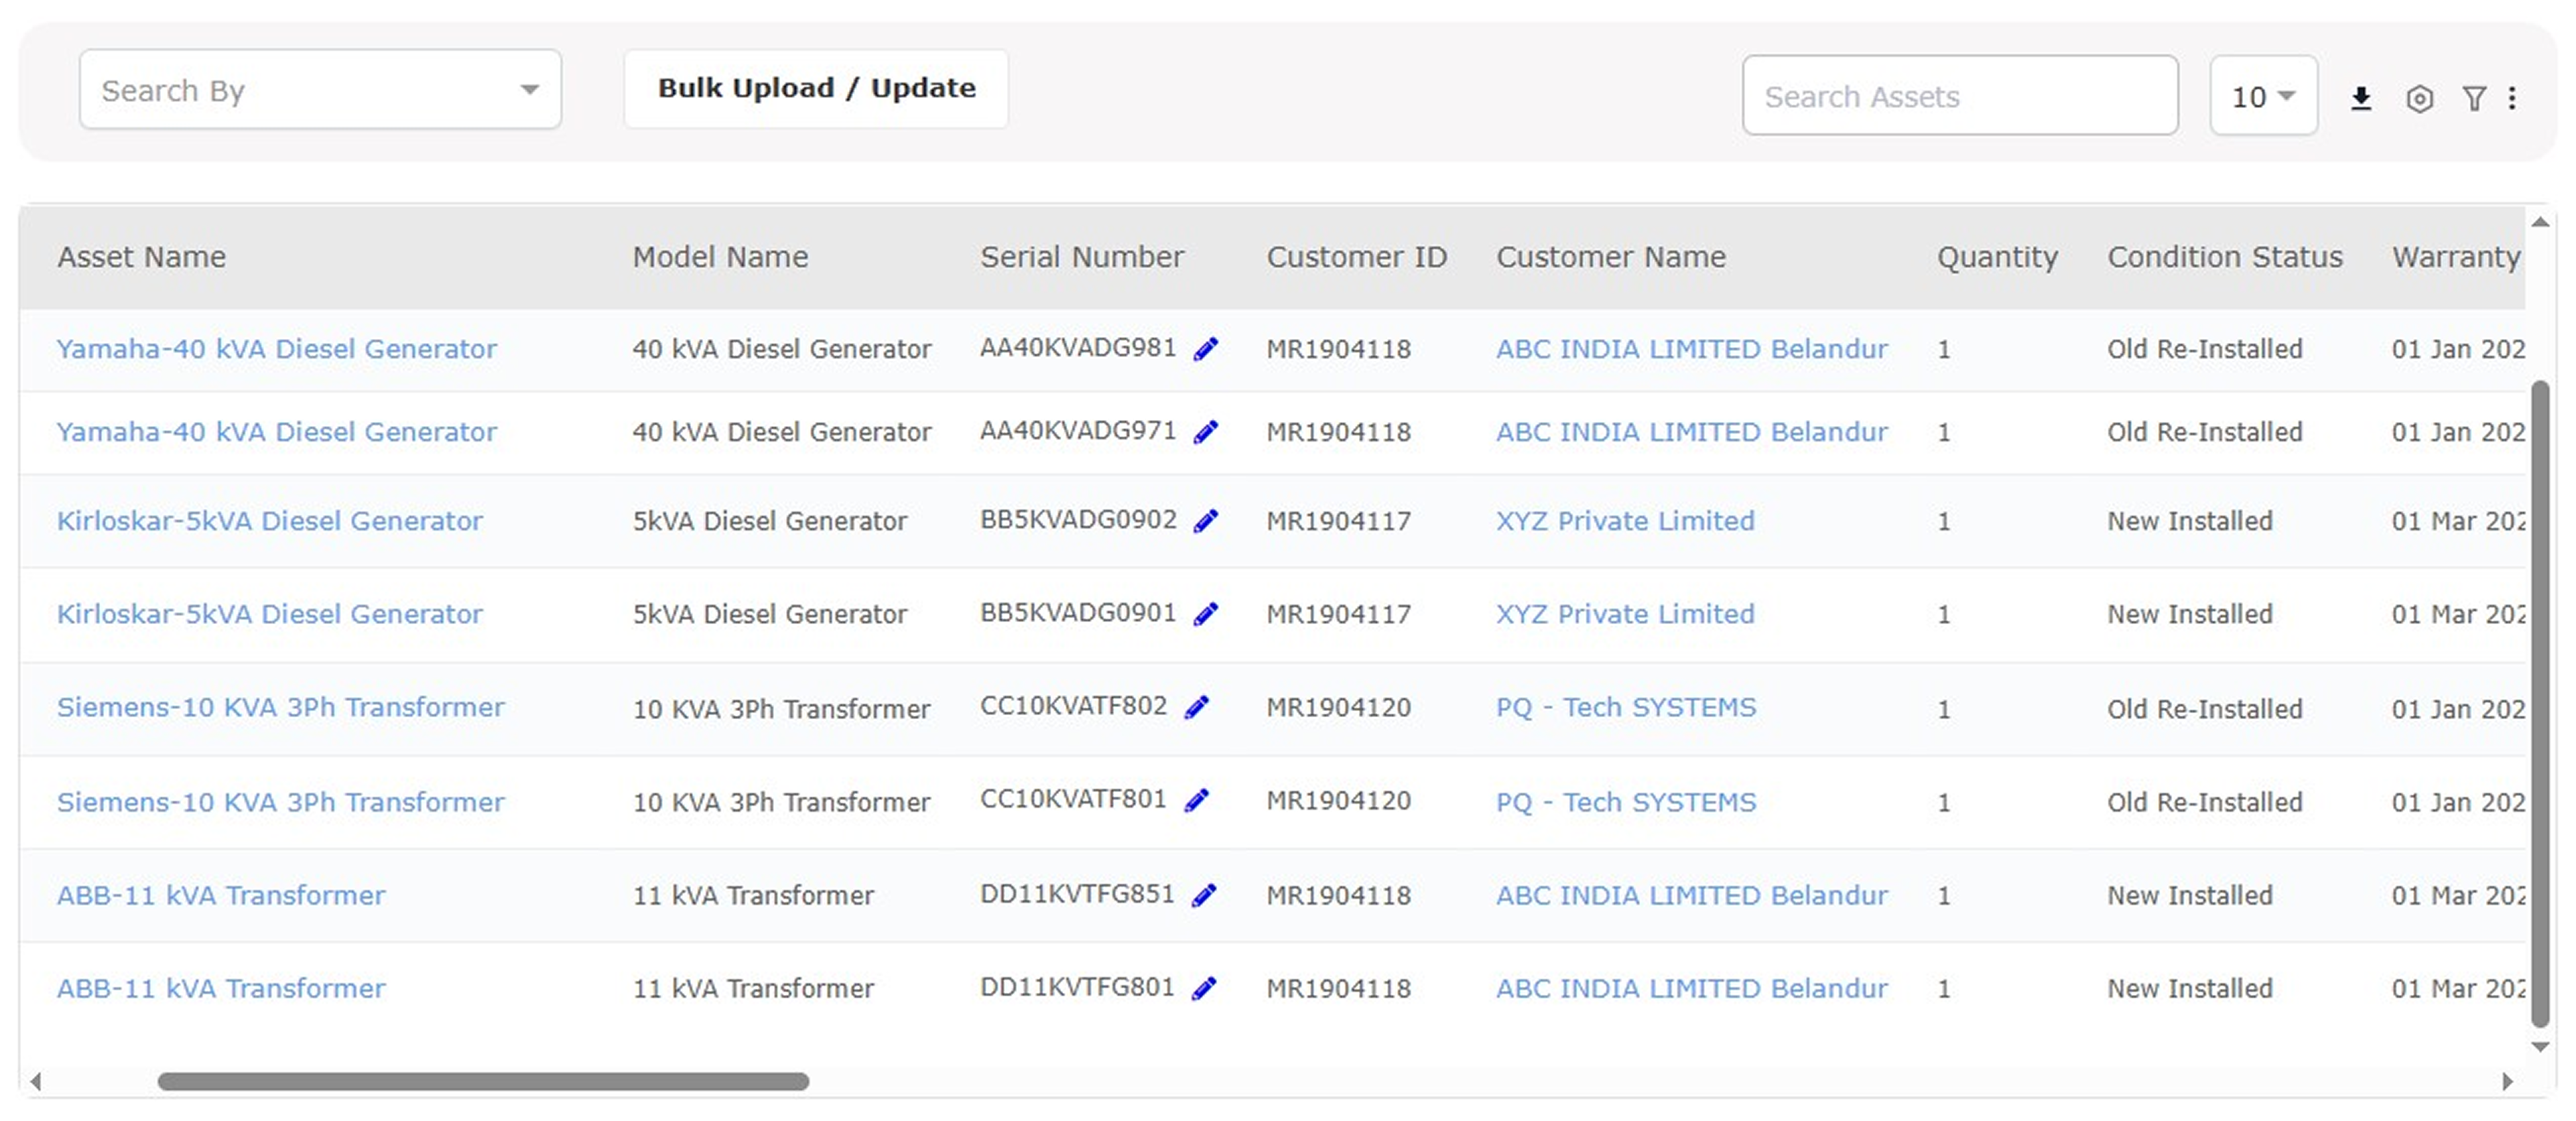Edit serial number DD11KVTFG851 pencil icon
The width and height of the screenshot is (2576, 1121).
click(x=1205, y=895)
